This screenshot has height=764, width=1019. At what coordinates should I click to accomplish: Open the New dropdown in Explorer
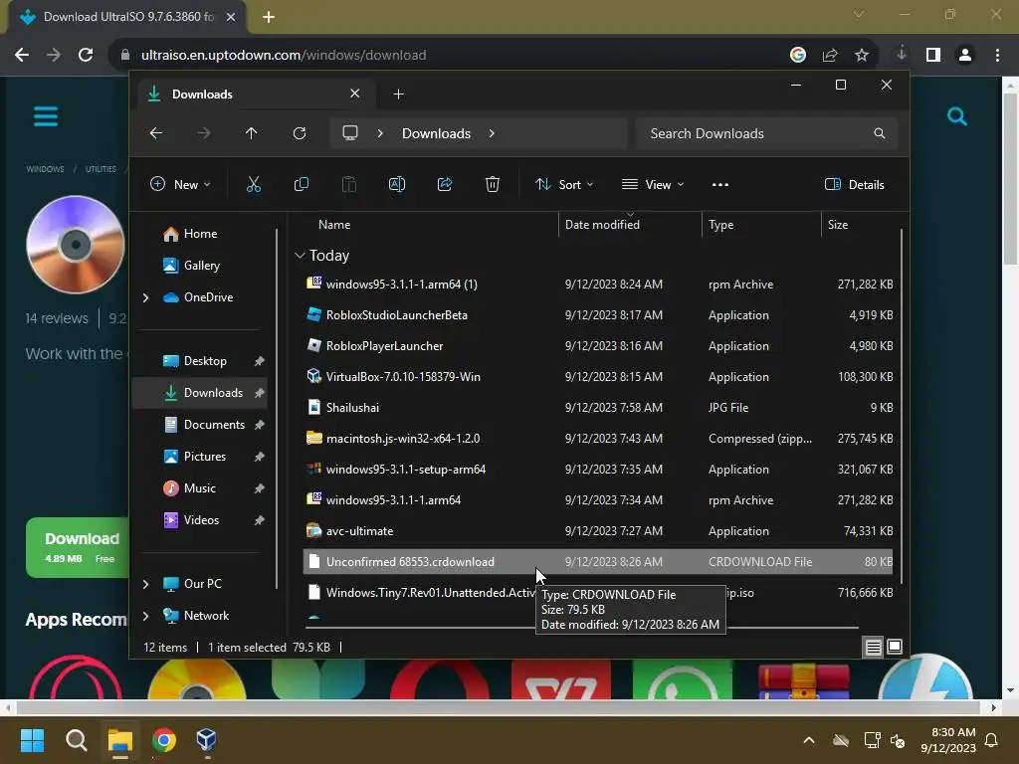click(180, 184)
